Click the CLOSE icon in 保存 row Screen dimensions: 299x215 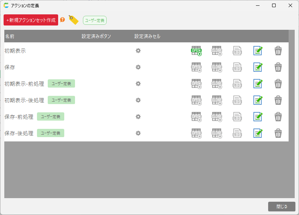pyautogui.click(x=217, y=67)
